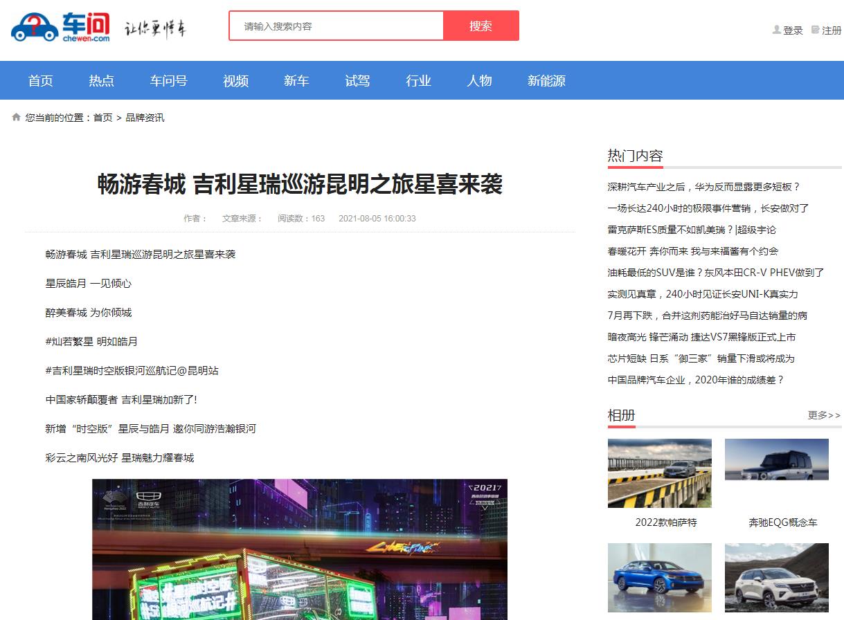Open 暗夜高光 捷达VS7黑锋版 link
The height and width of the screenshot is (620, 844).
point(702,337)
